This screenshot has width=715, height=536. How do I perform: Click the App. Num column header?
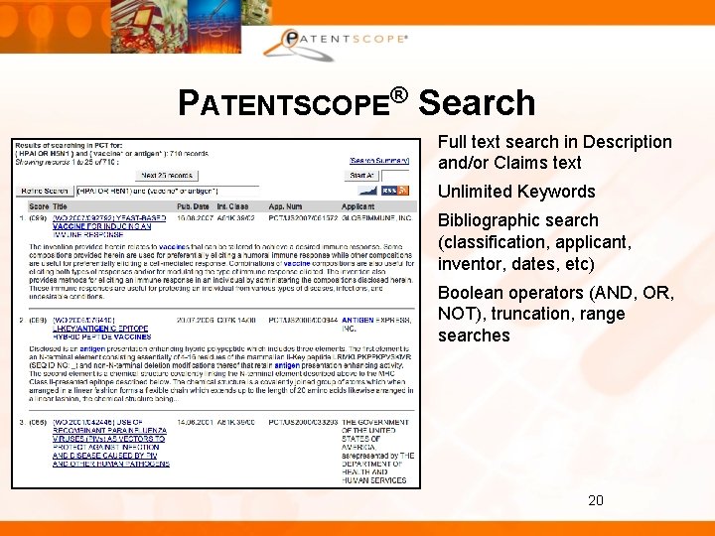point(285,206)
